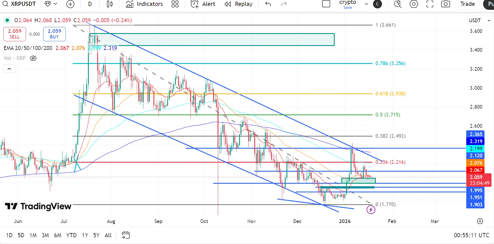Select the Vol · XRP legend label
494x244 pixels.
click(x=15, y=58)
